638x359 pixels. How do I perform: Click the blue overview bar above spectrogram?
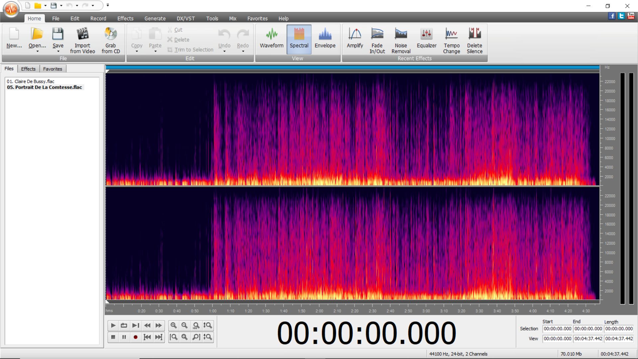pyautogui.click(x=352, y=67)
